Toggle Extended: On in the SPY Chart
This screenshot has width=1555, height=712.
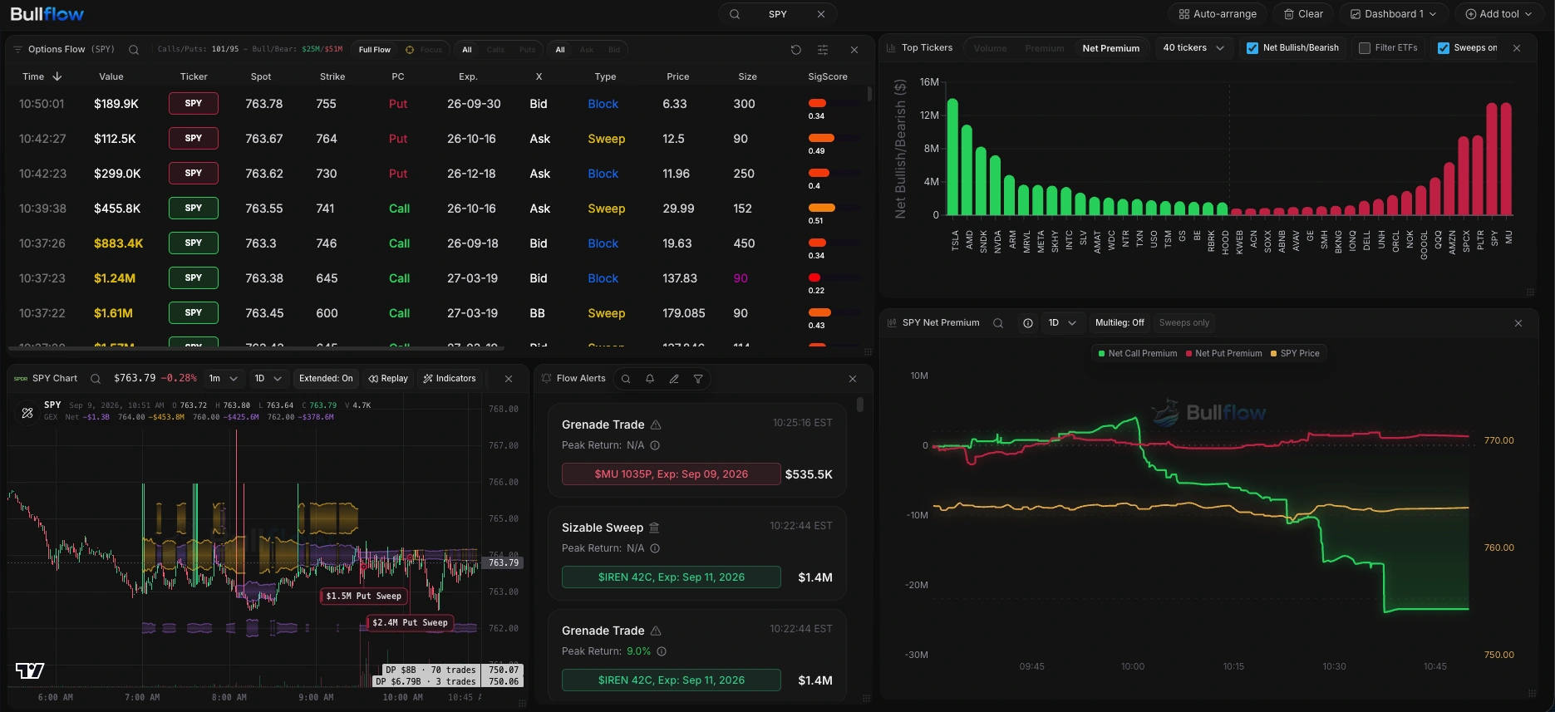(326, 379)
